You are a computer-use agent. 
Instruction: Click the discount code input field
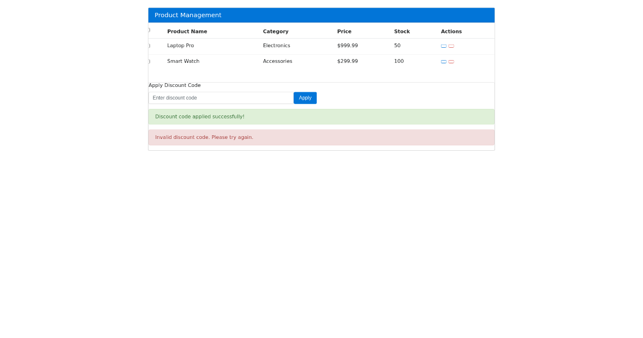(x=221, y=98)
